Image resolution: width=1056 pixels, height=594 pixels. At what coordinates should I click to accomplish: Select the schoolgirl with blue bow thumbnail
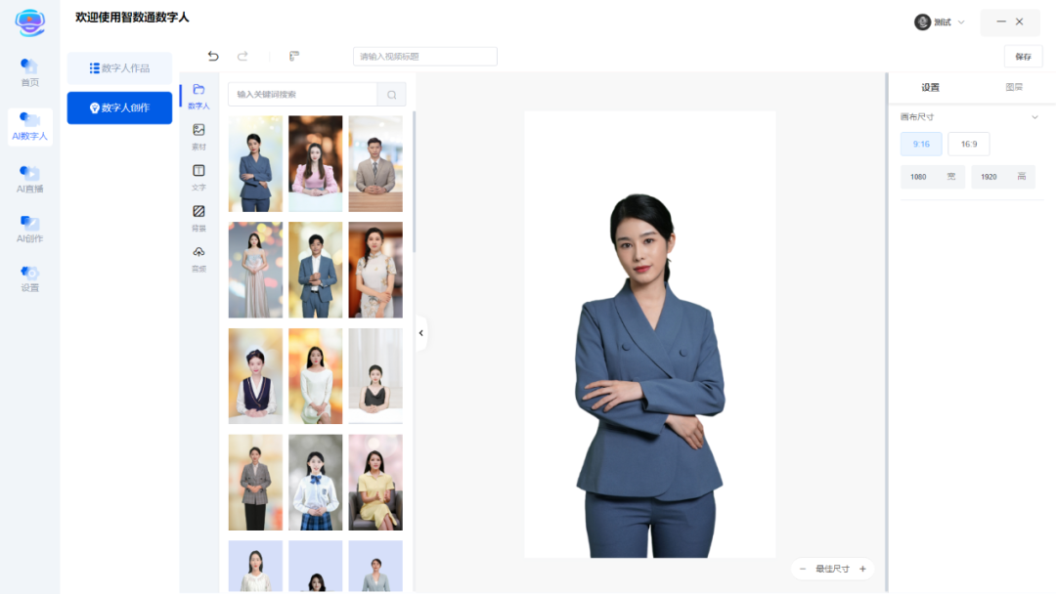(x=315, y=483)
